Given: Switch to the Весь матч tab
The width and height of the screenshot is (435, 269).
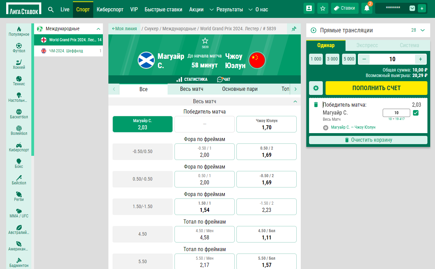Looking at the screenshot, I should (x=192, y=89).
